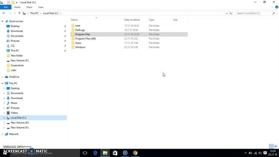
Task: Open the Share ribbon tab
Action: tap(29, 7)
